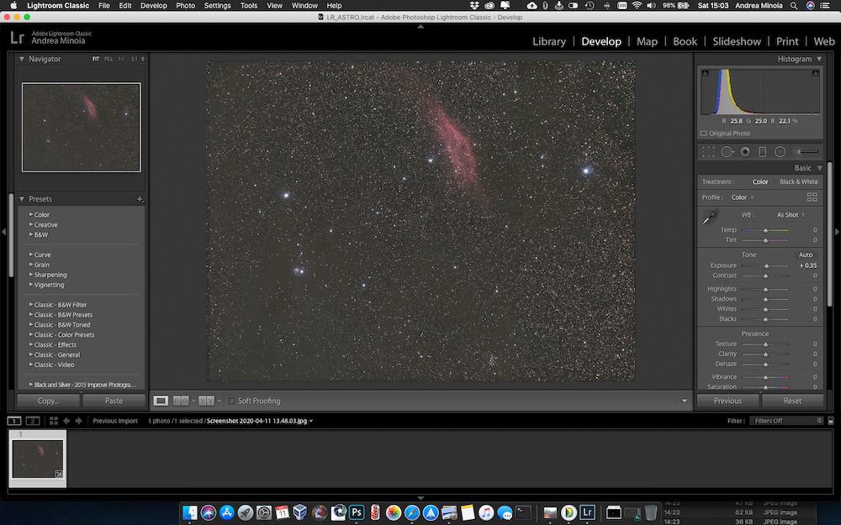Select the Radial Filter tool
This screenshot has width=841, height=525.
tap(780, 151)
